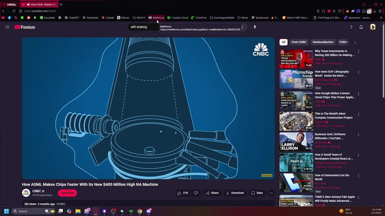Open CNBC channel avatar below video
The height and width of the screenshot is (216, 385).
point(26,193)
